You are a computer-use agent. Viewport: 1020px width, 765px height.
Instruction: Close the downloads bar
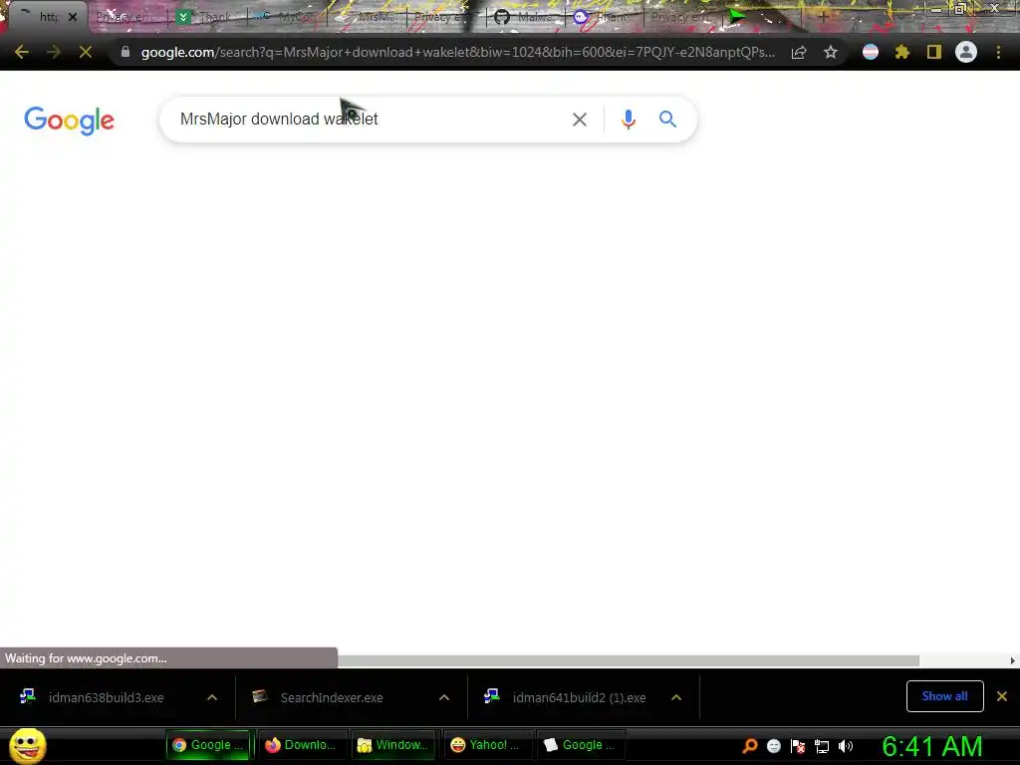[1002, 696]
